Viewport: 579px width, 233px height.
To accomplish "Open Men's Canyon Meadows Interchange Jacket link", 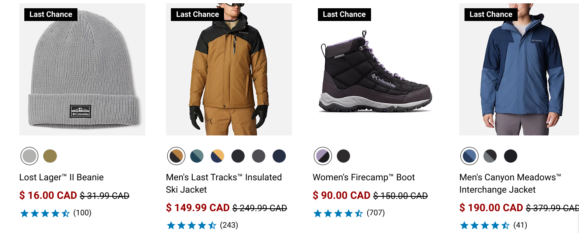I will [x=510, y=184].
